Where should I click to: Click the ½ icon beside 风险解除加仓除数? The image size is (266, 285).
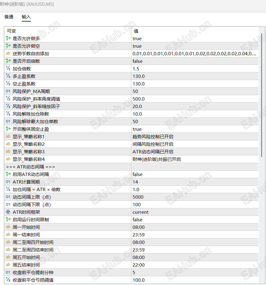click(x=8, y=114)
